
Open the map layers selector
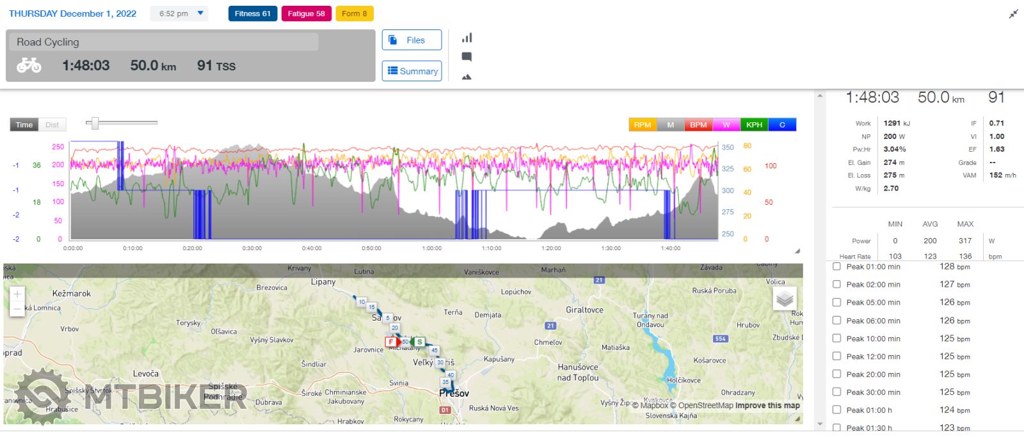click(785, 299)
